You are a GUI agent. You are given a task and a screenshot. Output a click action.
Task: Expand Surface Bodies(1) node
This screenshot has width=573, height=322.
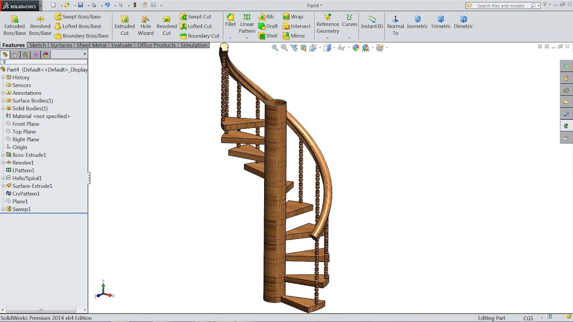click(x=3, y=101)
